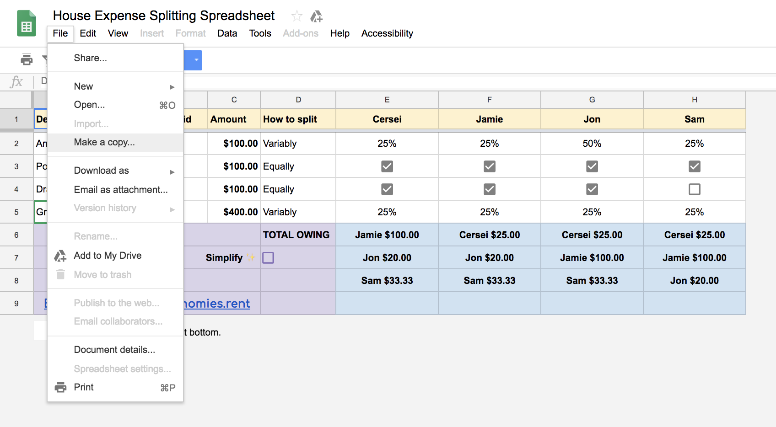
Task: Choose Make a copy from File menu
Action: click(104, 142)
